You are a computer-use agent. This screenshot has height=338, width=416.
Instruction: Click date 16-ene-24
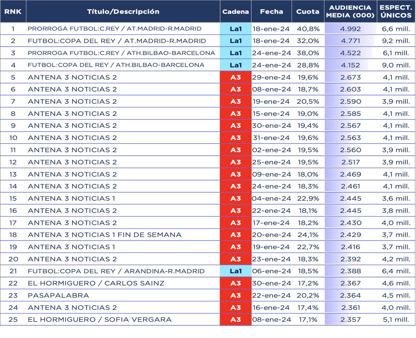point(271,308)
